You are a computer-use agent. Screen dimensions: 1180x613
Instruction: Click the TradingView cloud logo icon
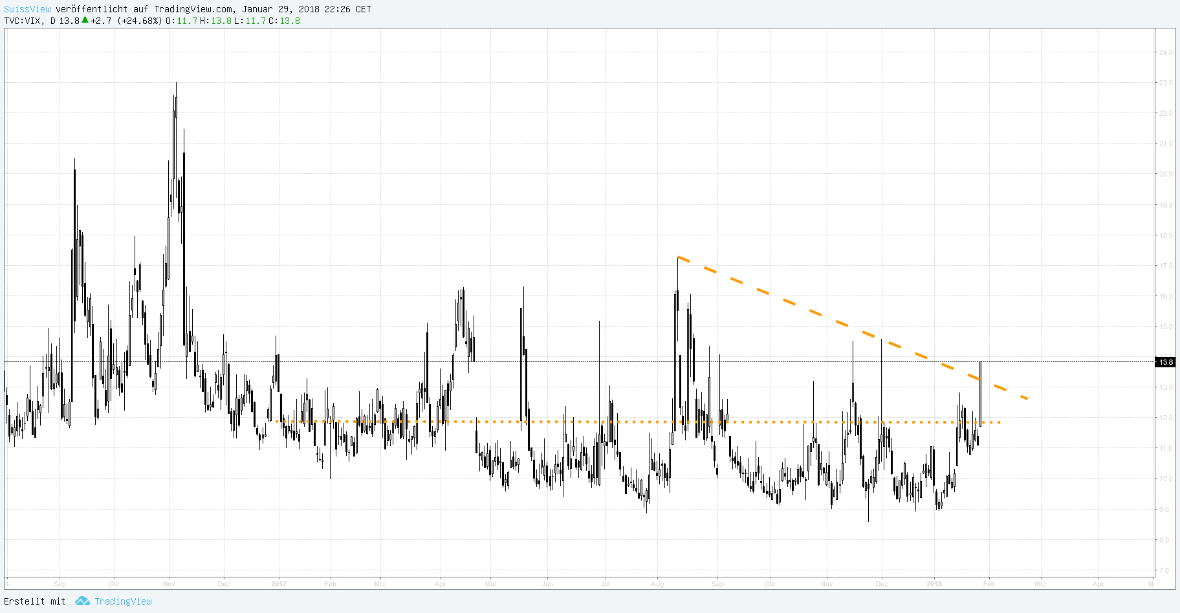coord(82,601)
